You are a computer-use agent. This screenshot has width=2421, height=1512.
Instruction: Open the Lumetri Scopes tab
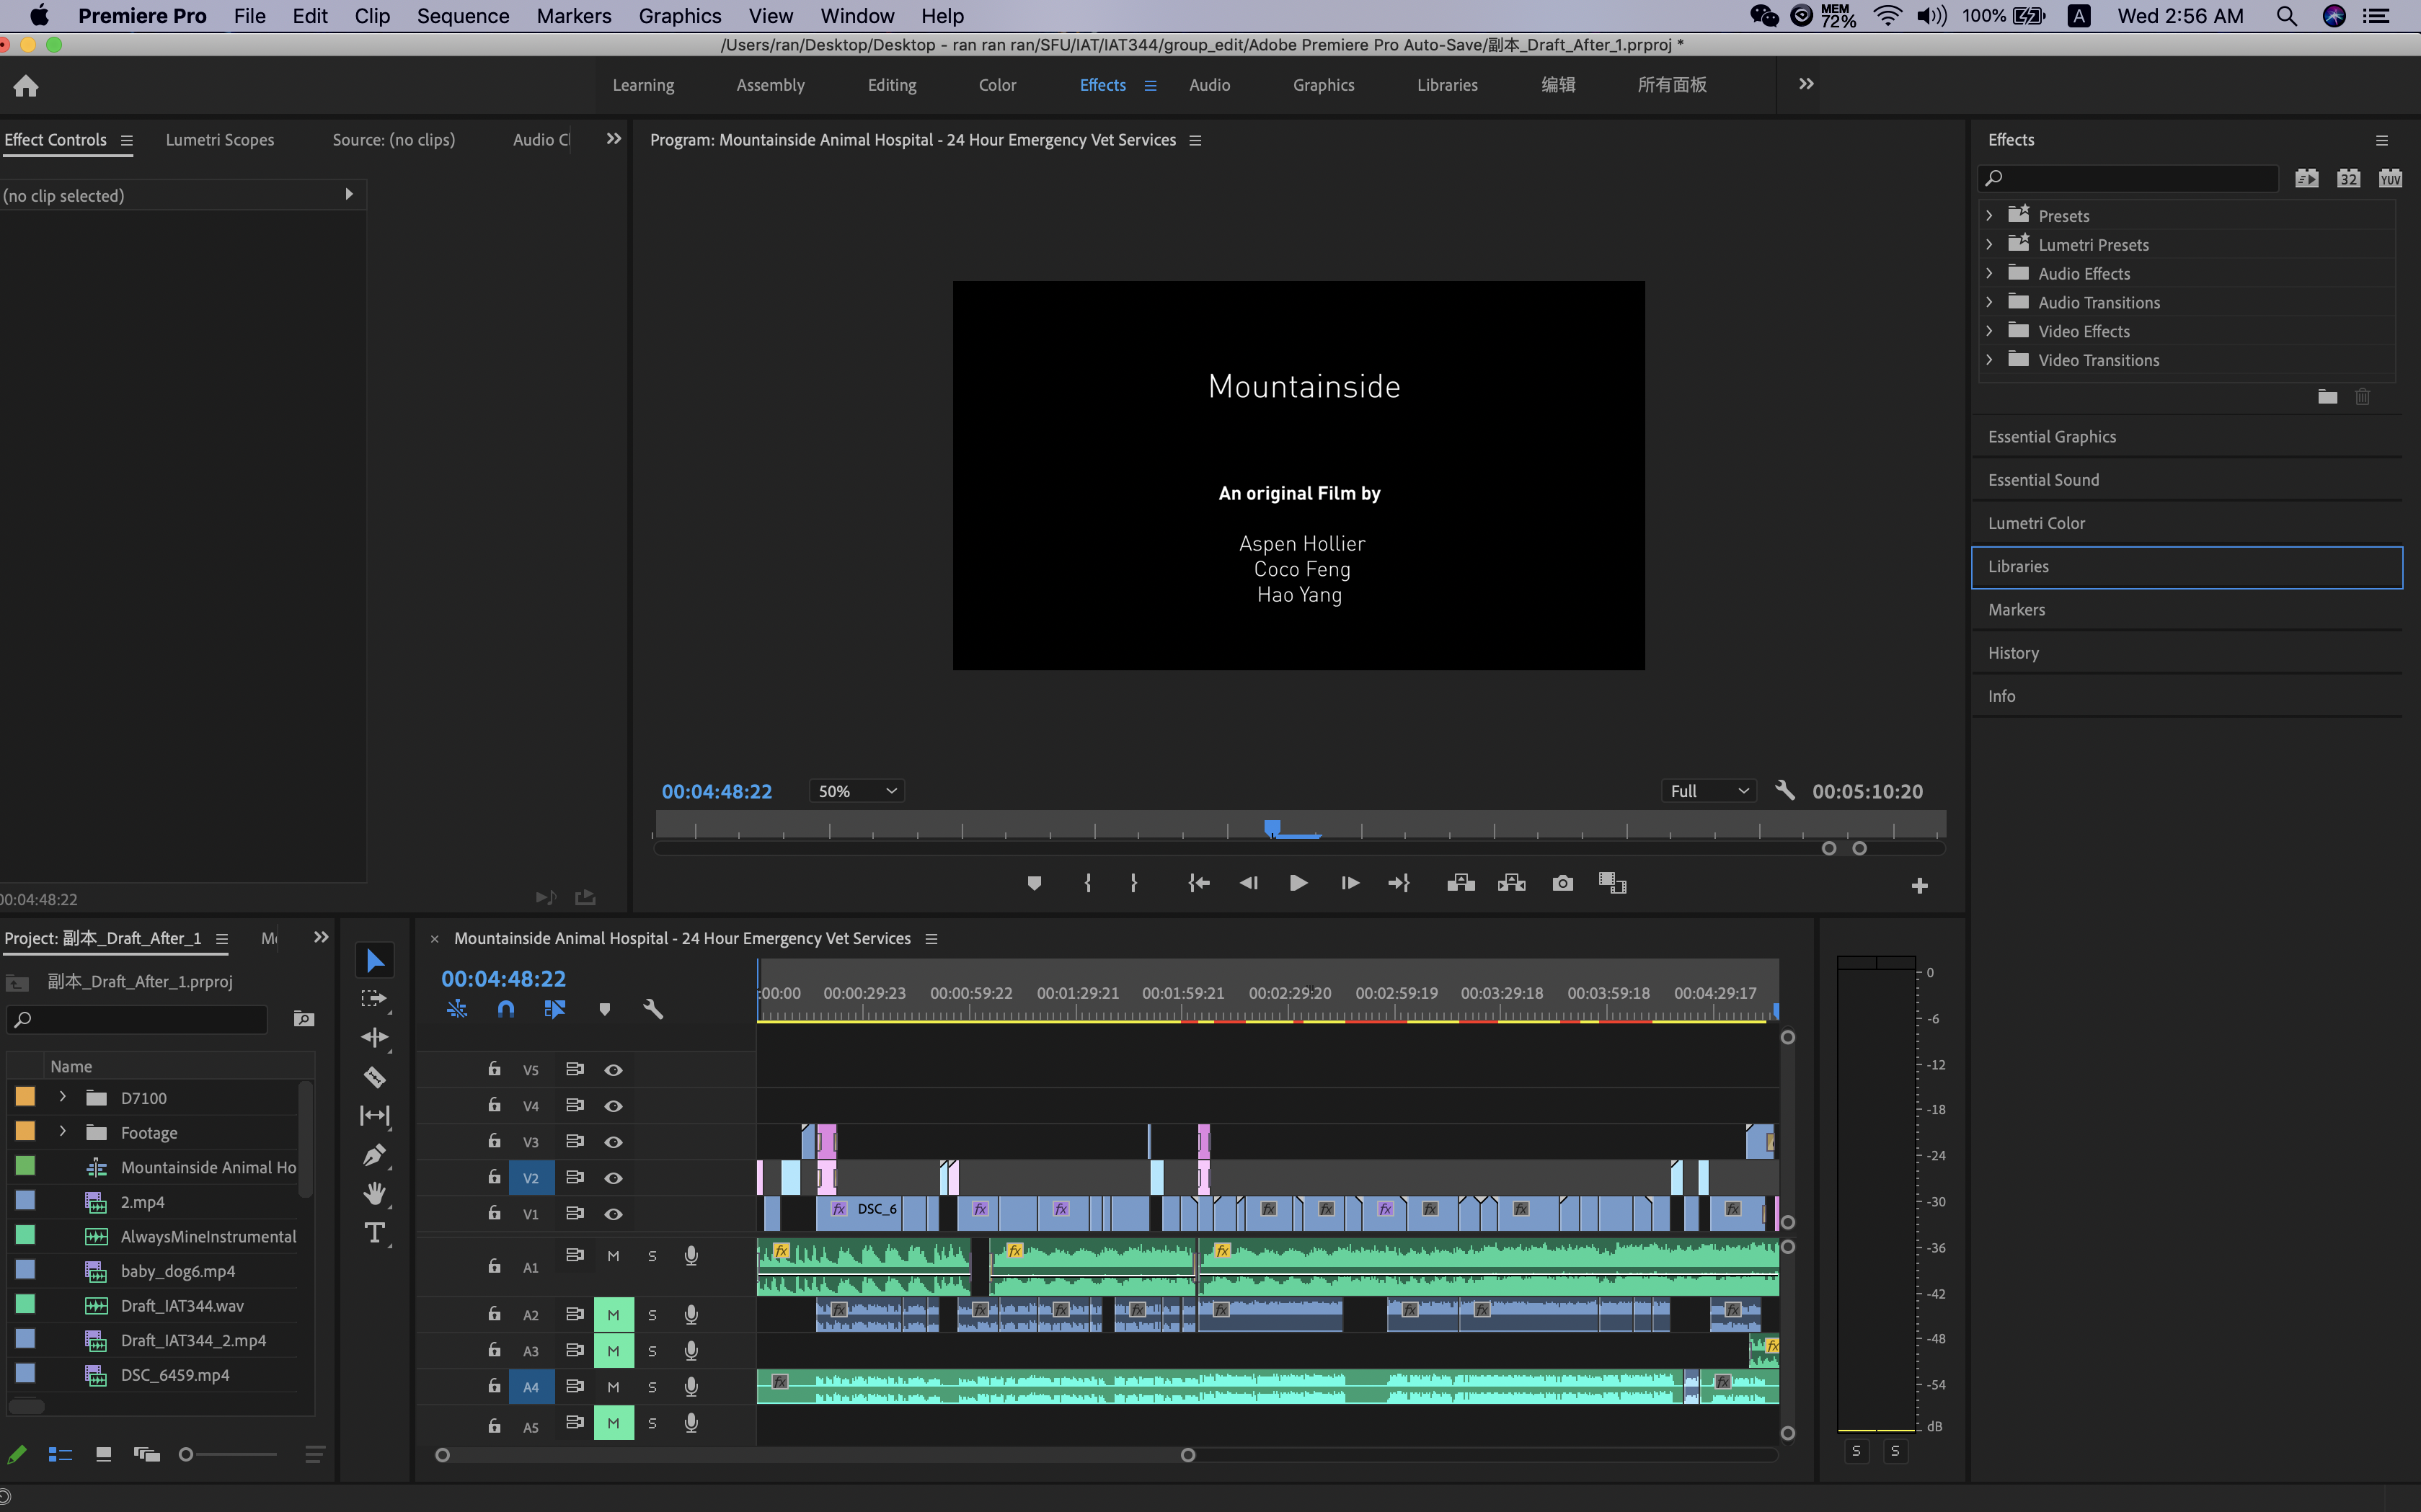tap(219, 140)
